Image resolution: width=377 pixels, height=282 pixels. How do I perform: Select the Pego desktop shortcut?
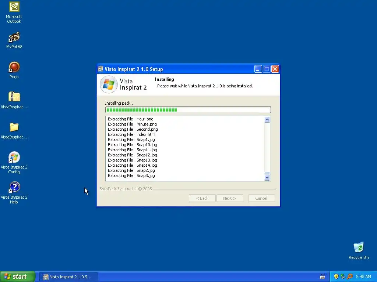click(x=14, y=70)
